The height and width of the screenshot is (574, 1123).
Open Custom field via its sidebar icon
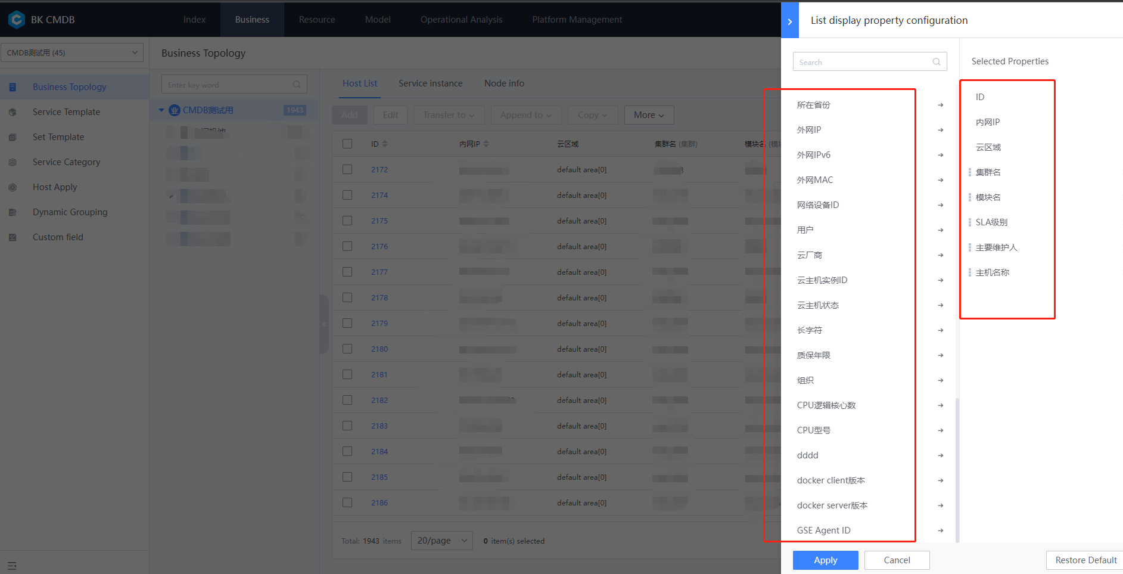[x=13, y=237]
